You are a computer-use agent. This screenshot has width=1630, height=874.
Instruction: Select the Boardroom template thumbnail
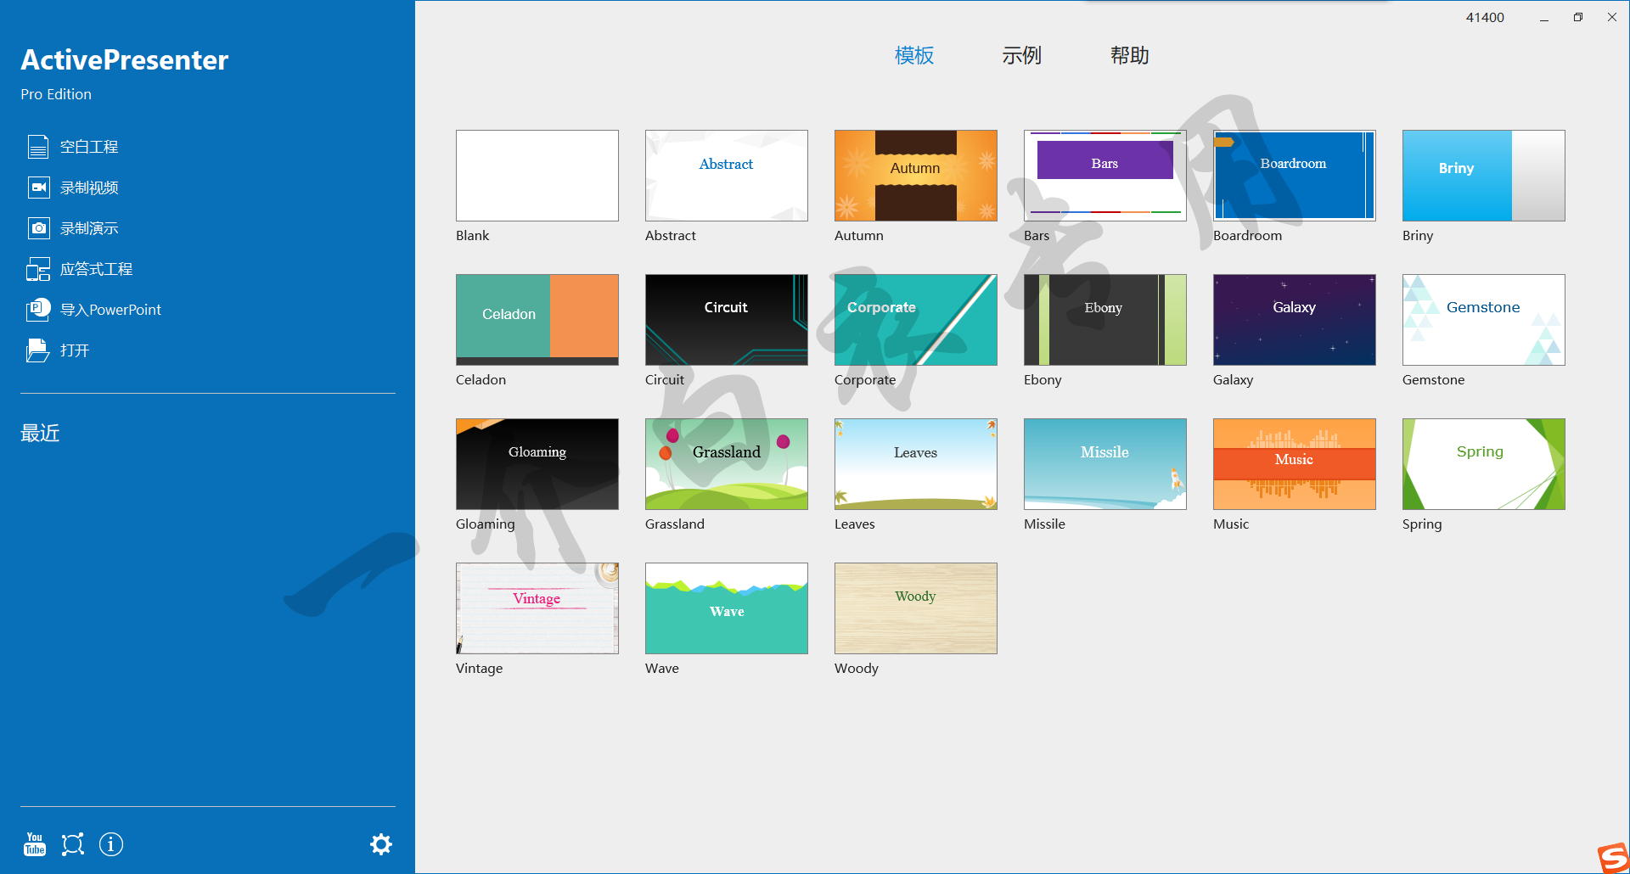(x=1295, y=176)
